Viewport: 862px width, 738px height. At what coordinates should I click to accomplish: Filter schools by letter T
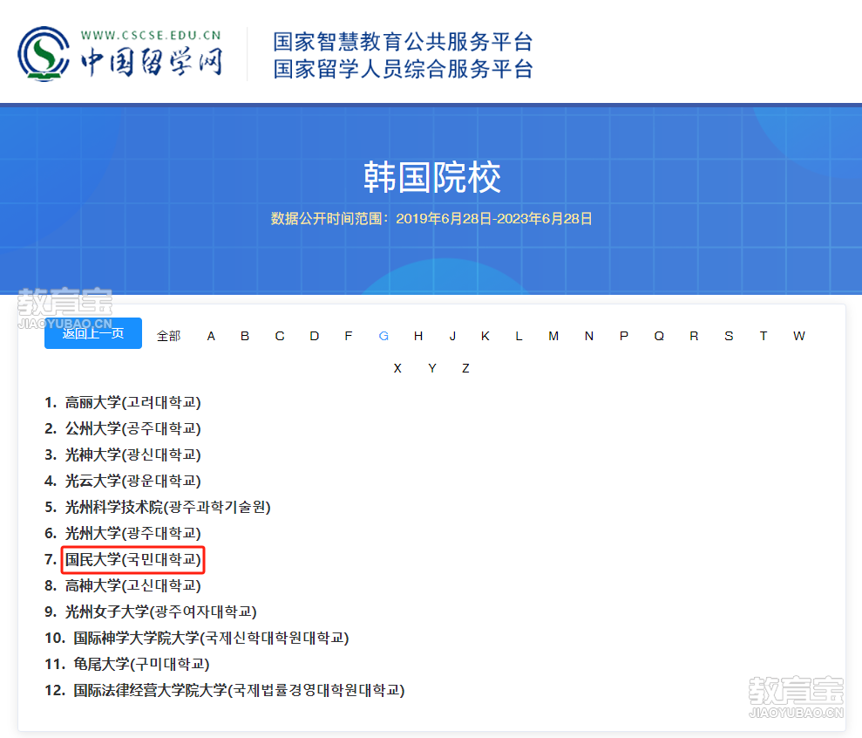click(x=764, y=336)
